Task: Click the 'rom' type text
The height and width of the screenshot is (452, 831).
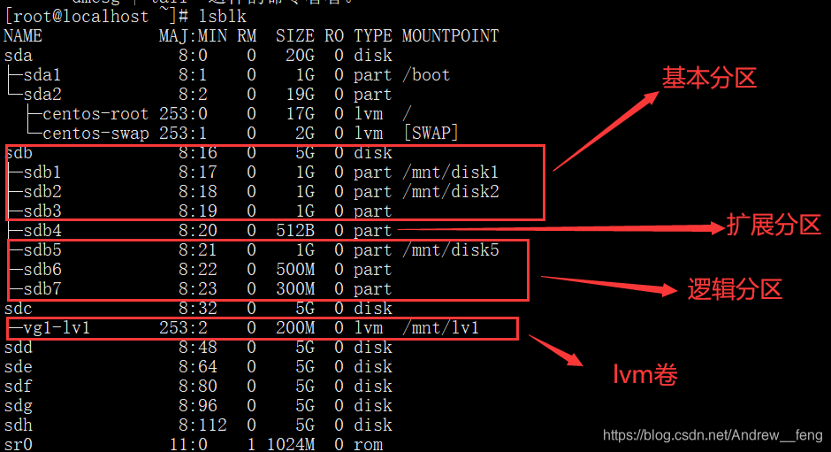Action: tap(369, 445)
